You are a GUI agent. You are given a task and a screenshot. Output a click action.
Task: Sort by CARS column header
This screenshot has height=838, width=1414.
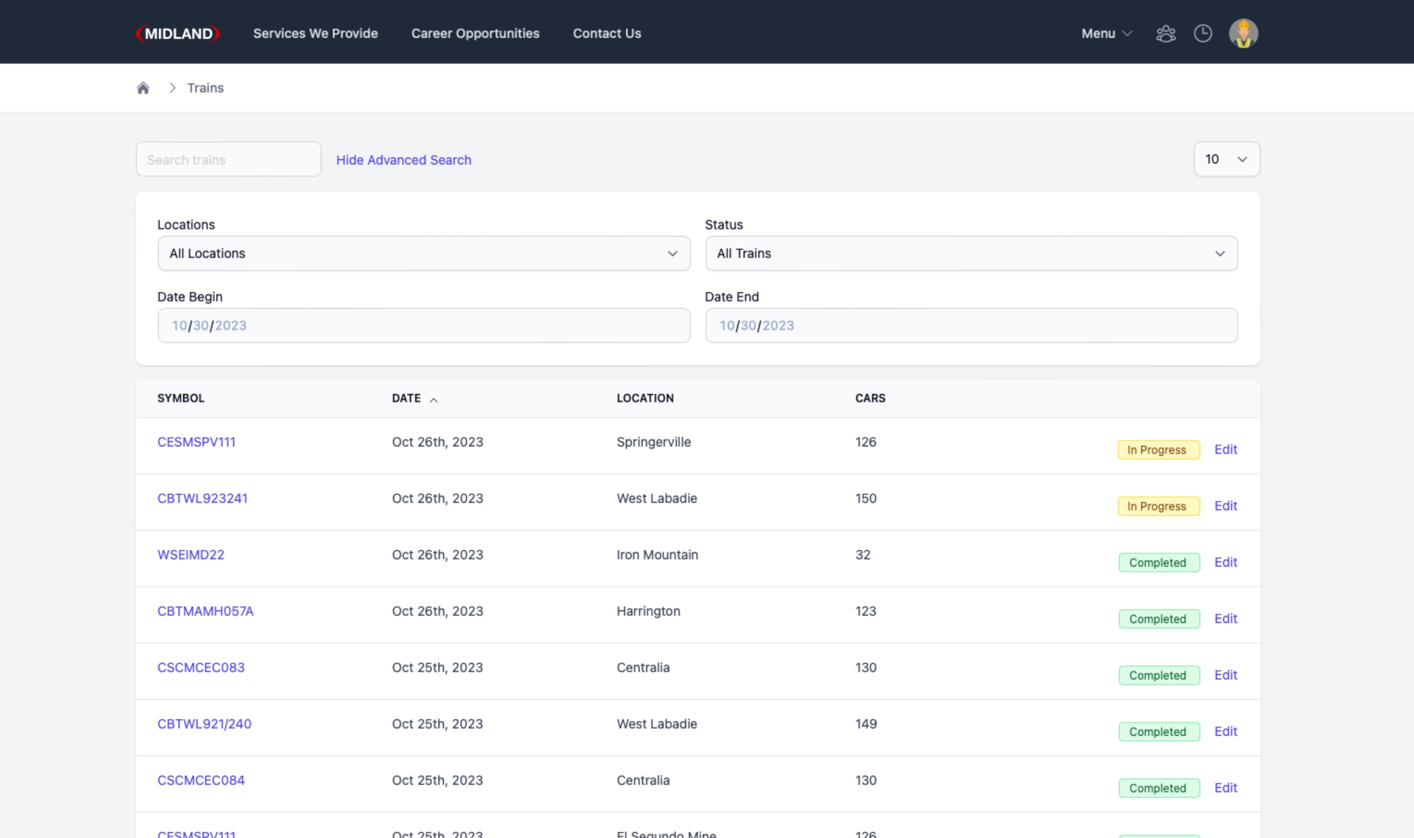pyautogui.click(x=870, y=398)
